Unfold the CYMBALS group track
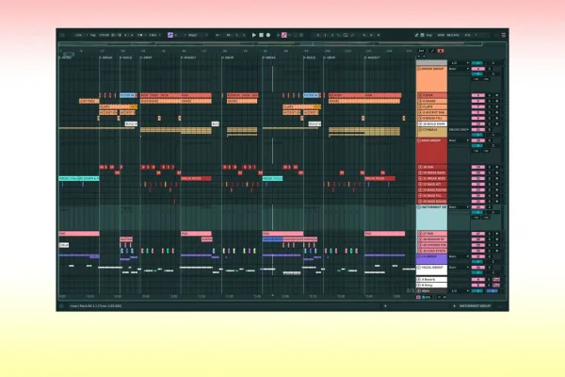Viewport: 565px width, 377px height. (419, 130)
